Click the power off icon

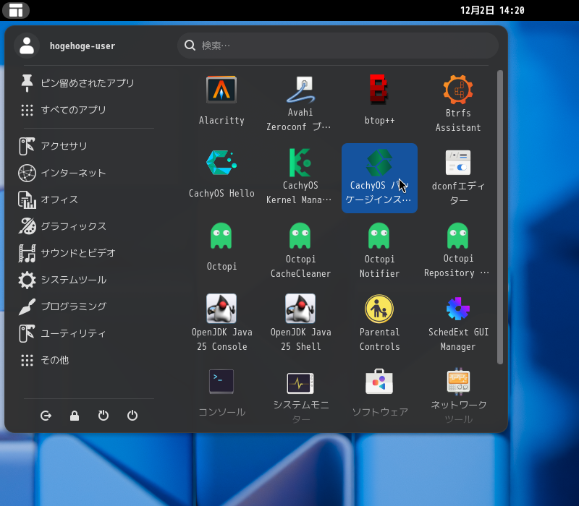tap(132, 416)
